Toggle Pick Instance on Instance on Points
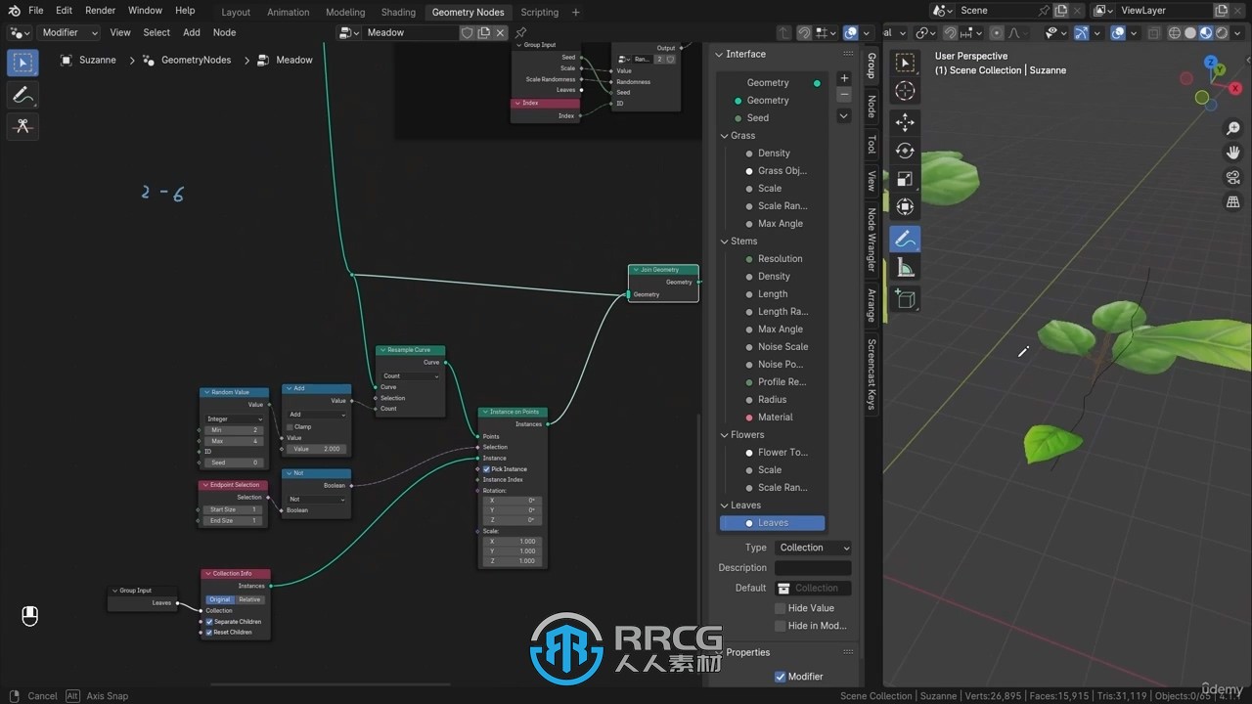Viewport: 1252px width, 704px height. [x=486, y=469]
